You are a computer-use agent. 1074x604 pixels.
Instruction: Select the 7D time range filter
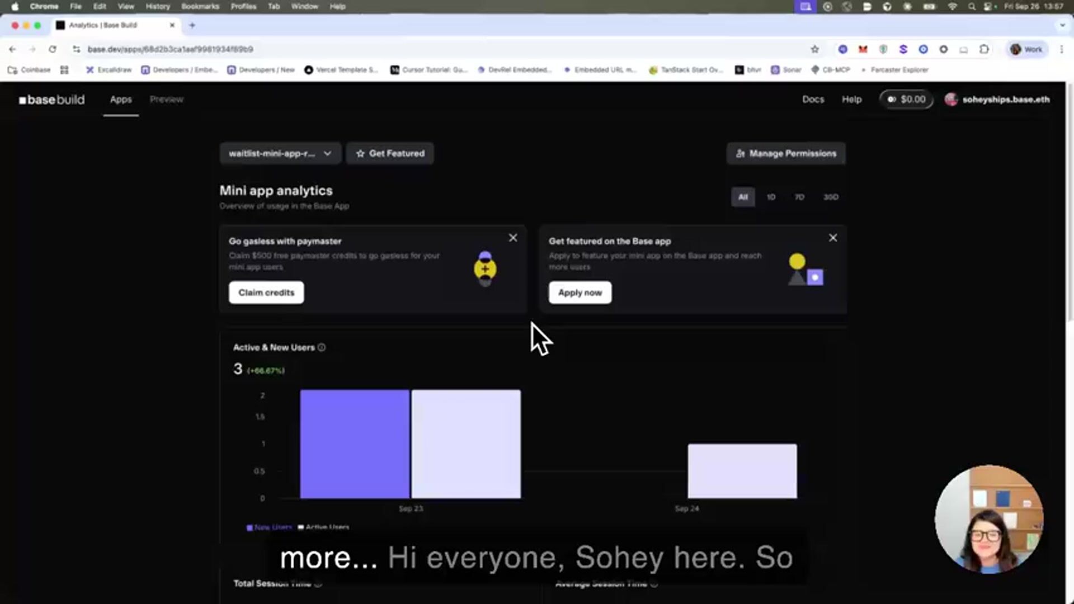[x=799, y=197]
